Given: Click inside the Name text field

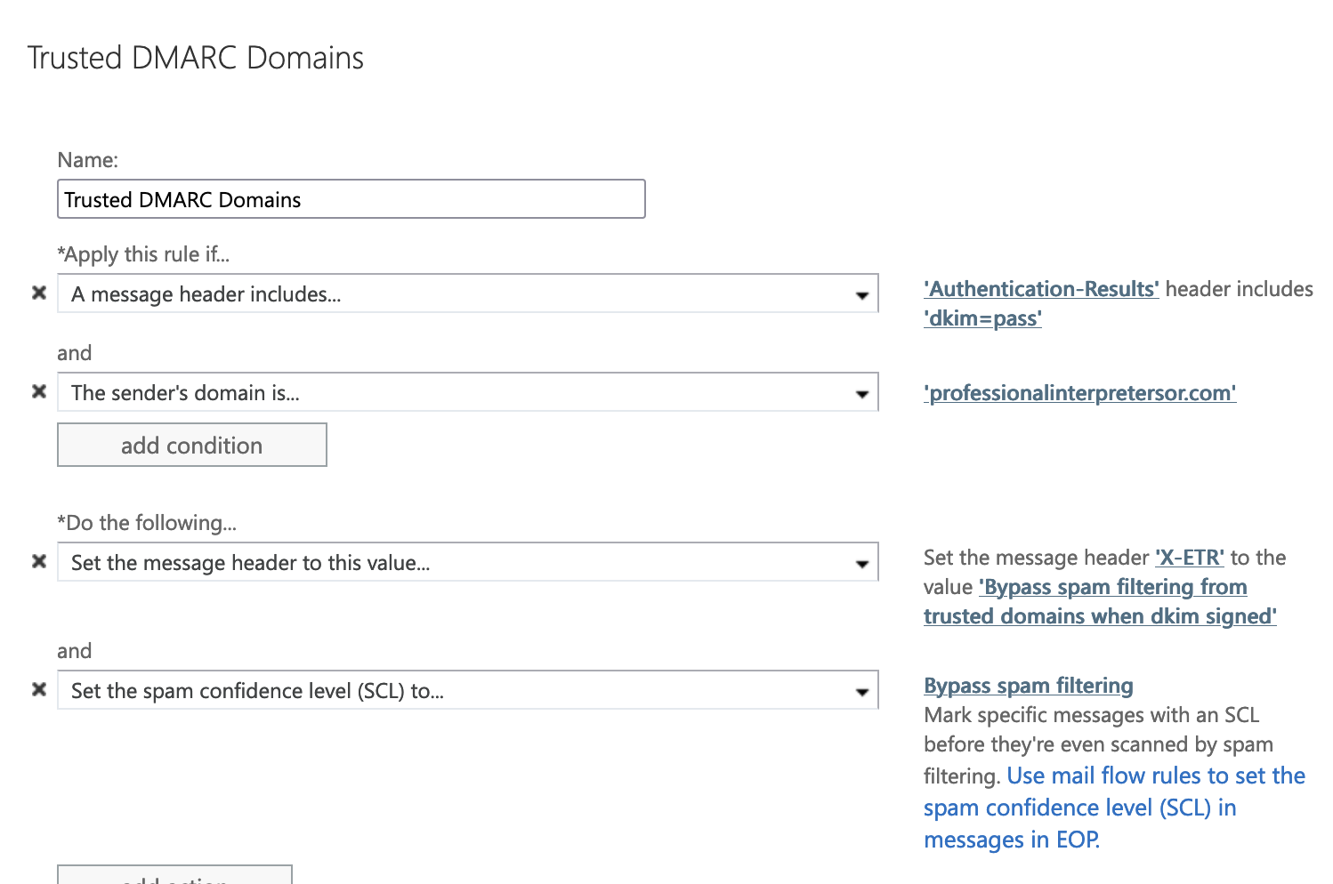Looking at the screenshot, I should point(351,198).
